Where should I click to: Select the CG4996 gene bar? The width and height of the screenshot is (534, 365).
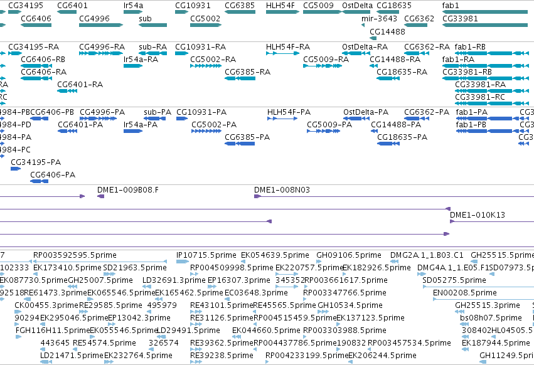[x=101, y=25]
